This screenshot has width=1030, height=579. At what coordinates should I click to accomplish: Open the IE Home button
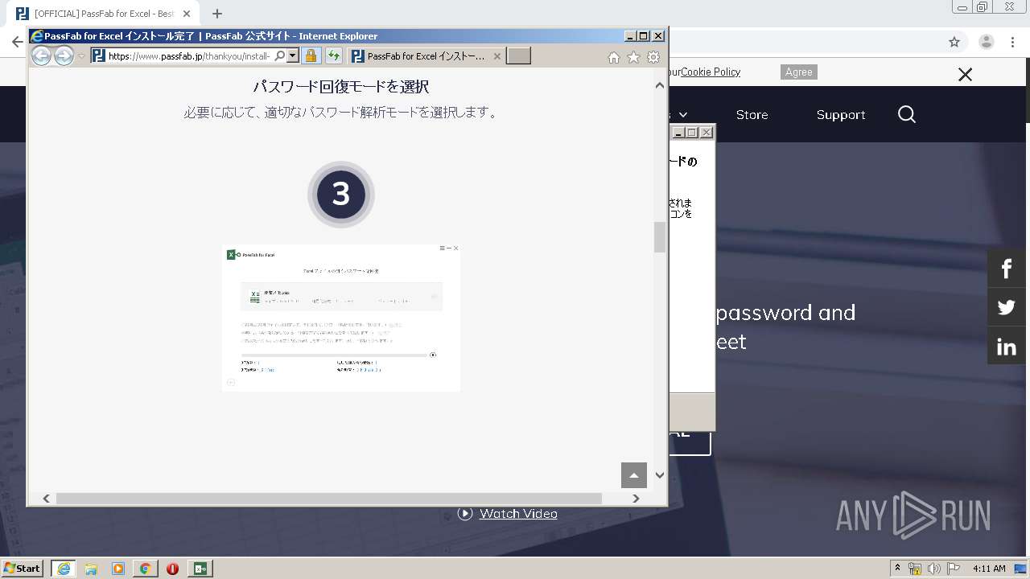pos(614,57)
